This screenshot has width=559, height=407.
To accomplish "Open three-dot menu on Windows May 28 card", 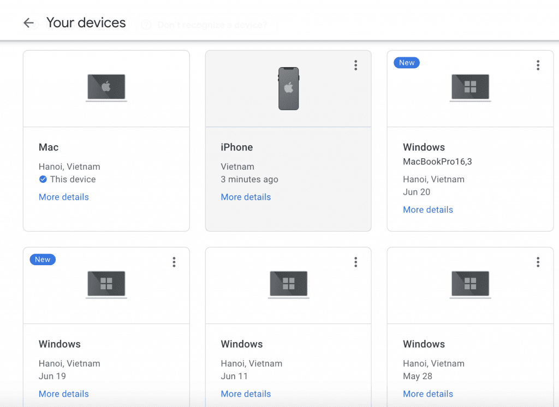I will 538,262.
